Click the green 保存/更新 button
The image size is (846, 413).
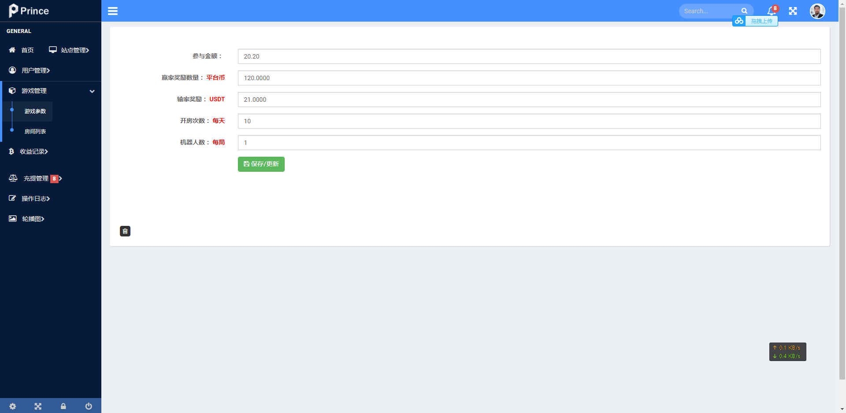point(261,164)
